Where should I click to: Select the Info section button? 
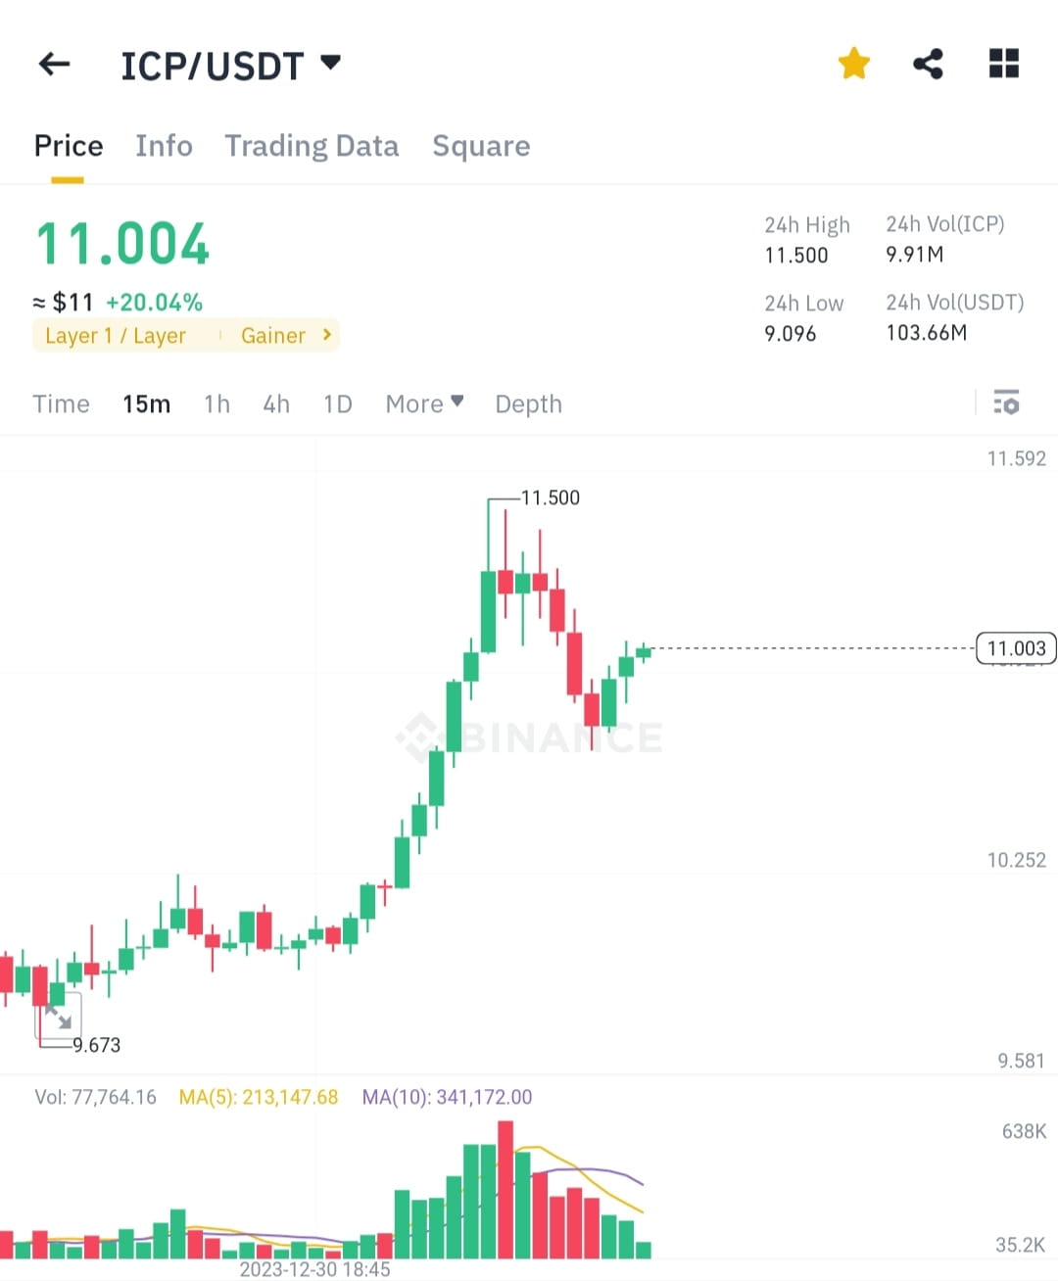164,145
